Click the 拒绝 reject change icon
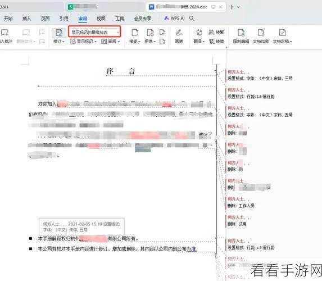The image size is (322, 281). [150, 33]
